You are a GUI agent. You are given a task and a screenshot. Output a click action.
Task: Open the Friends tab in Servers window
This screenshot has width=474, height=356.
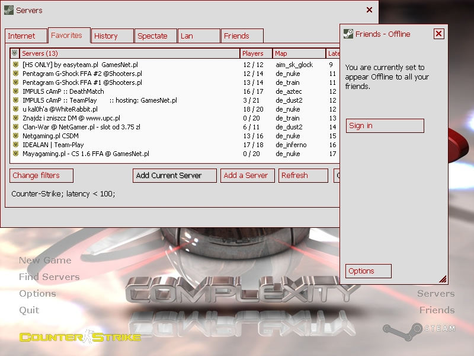pos(242,36)
